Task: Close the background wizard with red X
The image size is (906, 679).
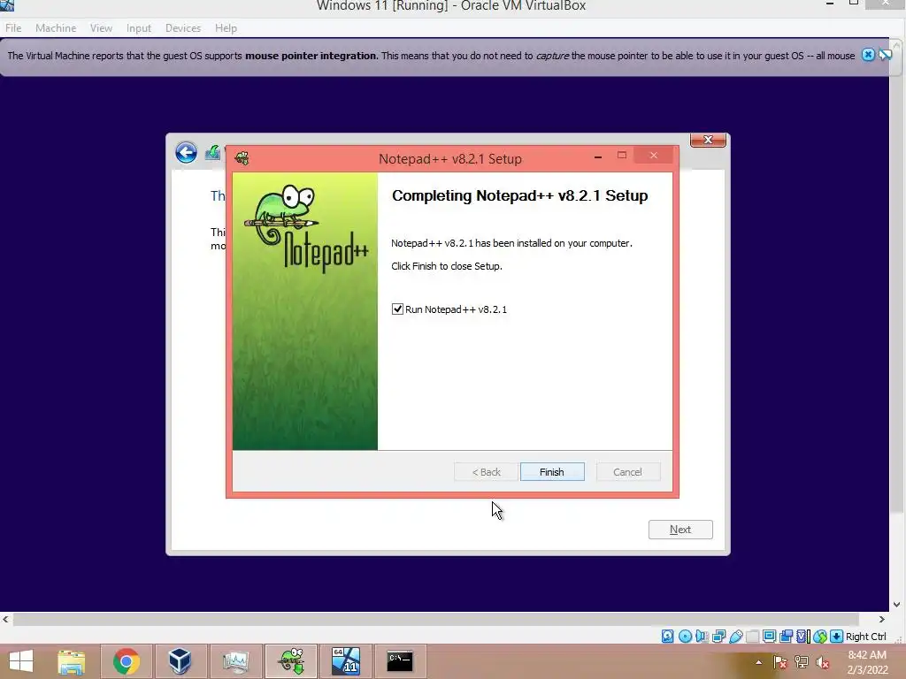Action: pos(708,140)
